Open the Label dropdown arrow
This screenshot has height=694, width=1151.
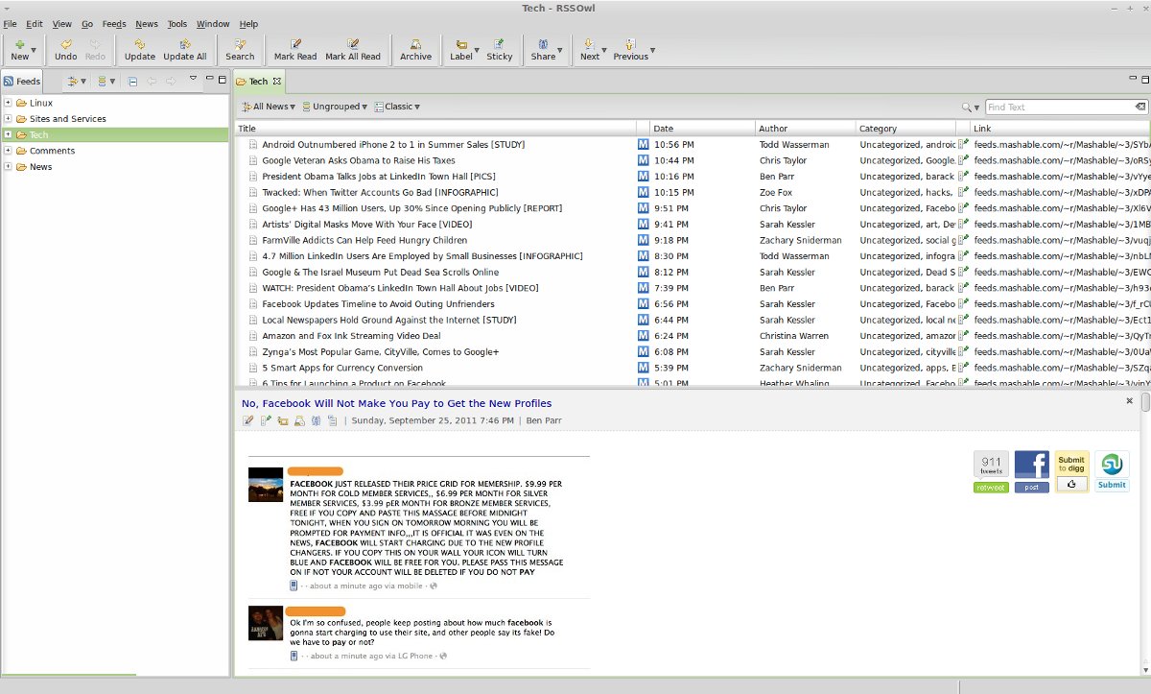pyautogui.click(x=479, y=50)
